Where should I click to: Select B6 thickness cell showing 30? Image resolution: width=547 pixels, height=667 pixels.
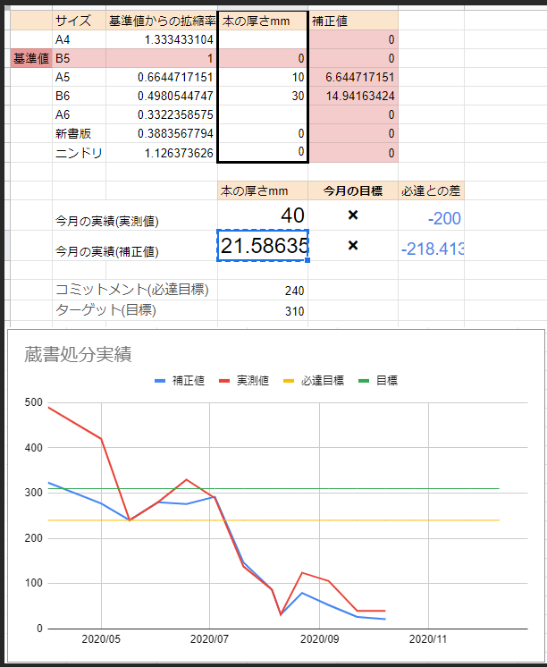[x=263, y=96]
